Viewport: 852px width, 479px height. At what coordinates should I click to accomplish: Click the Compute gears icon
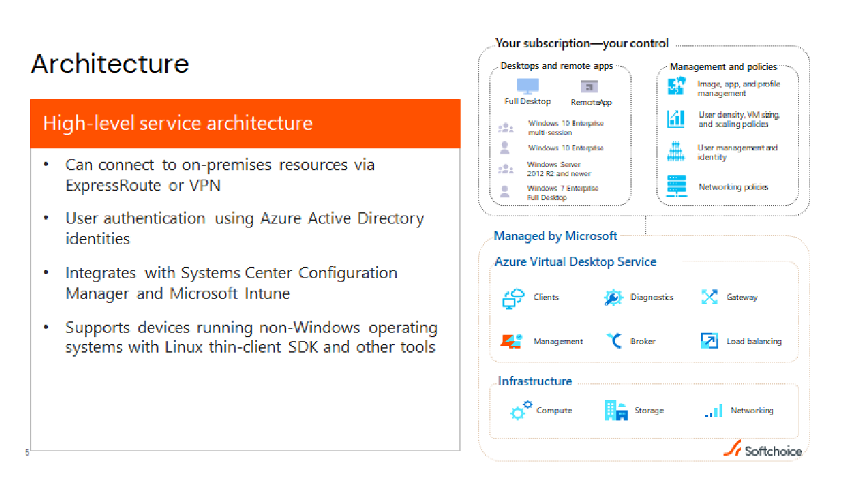(521, 410)
